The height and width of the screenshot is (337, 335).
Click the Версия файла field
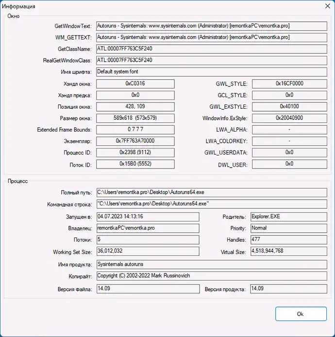click(148, 288)
